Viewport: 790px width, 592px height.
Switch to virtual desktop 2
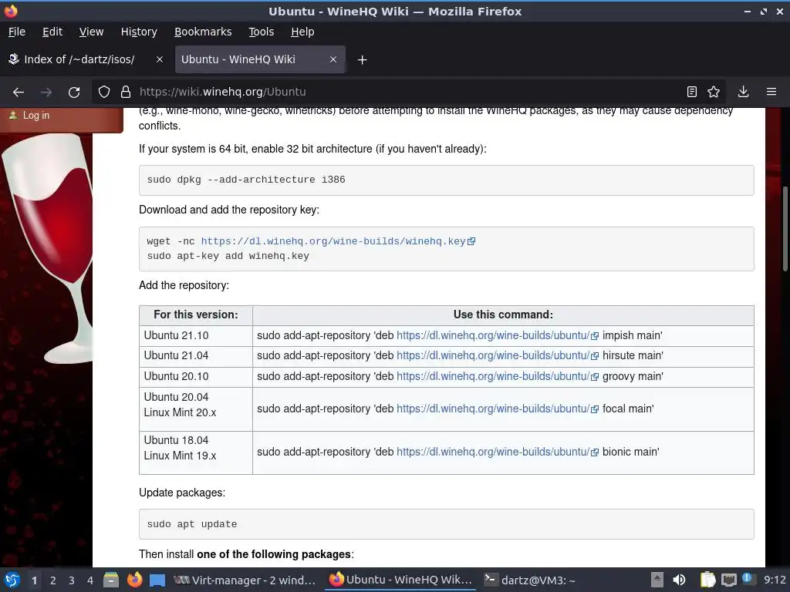point(52,580)
